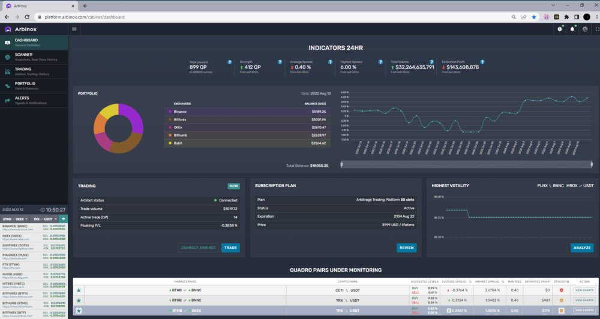Screen dimensions: 600x319
Task: Click the globe language icon in header
Action: pos(585,29)
